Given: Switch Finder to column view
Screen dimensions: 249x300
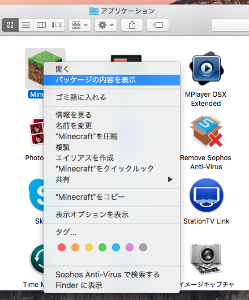Looking at the screenshot, I should click(41, 25).
